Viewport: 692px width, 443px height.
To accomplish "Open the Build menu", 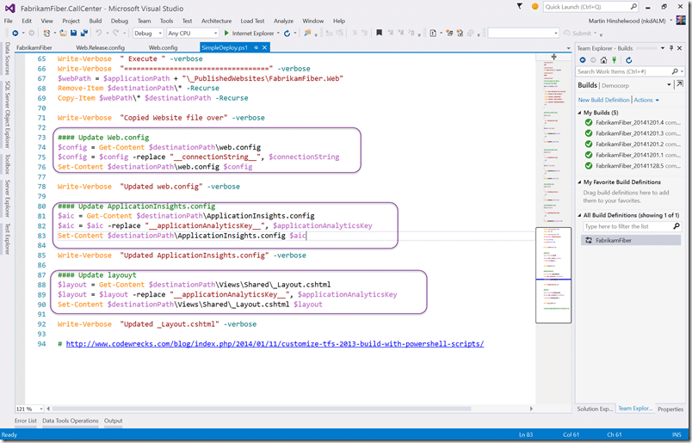I will [x=96, y=21].
